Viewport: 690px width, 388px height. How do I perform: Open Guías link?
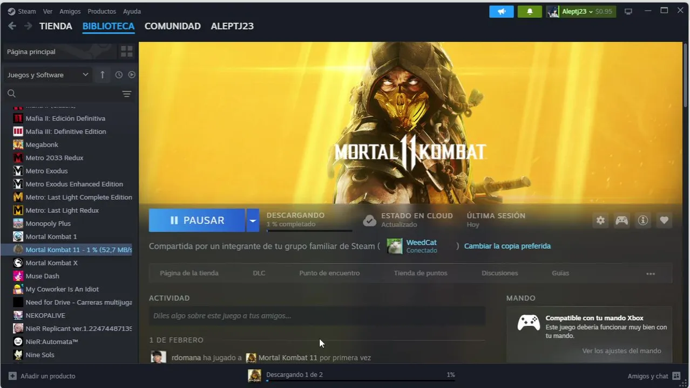tap(560, 273)
